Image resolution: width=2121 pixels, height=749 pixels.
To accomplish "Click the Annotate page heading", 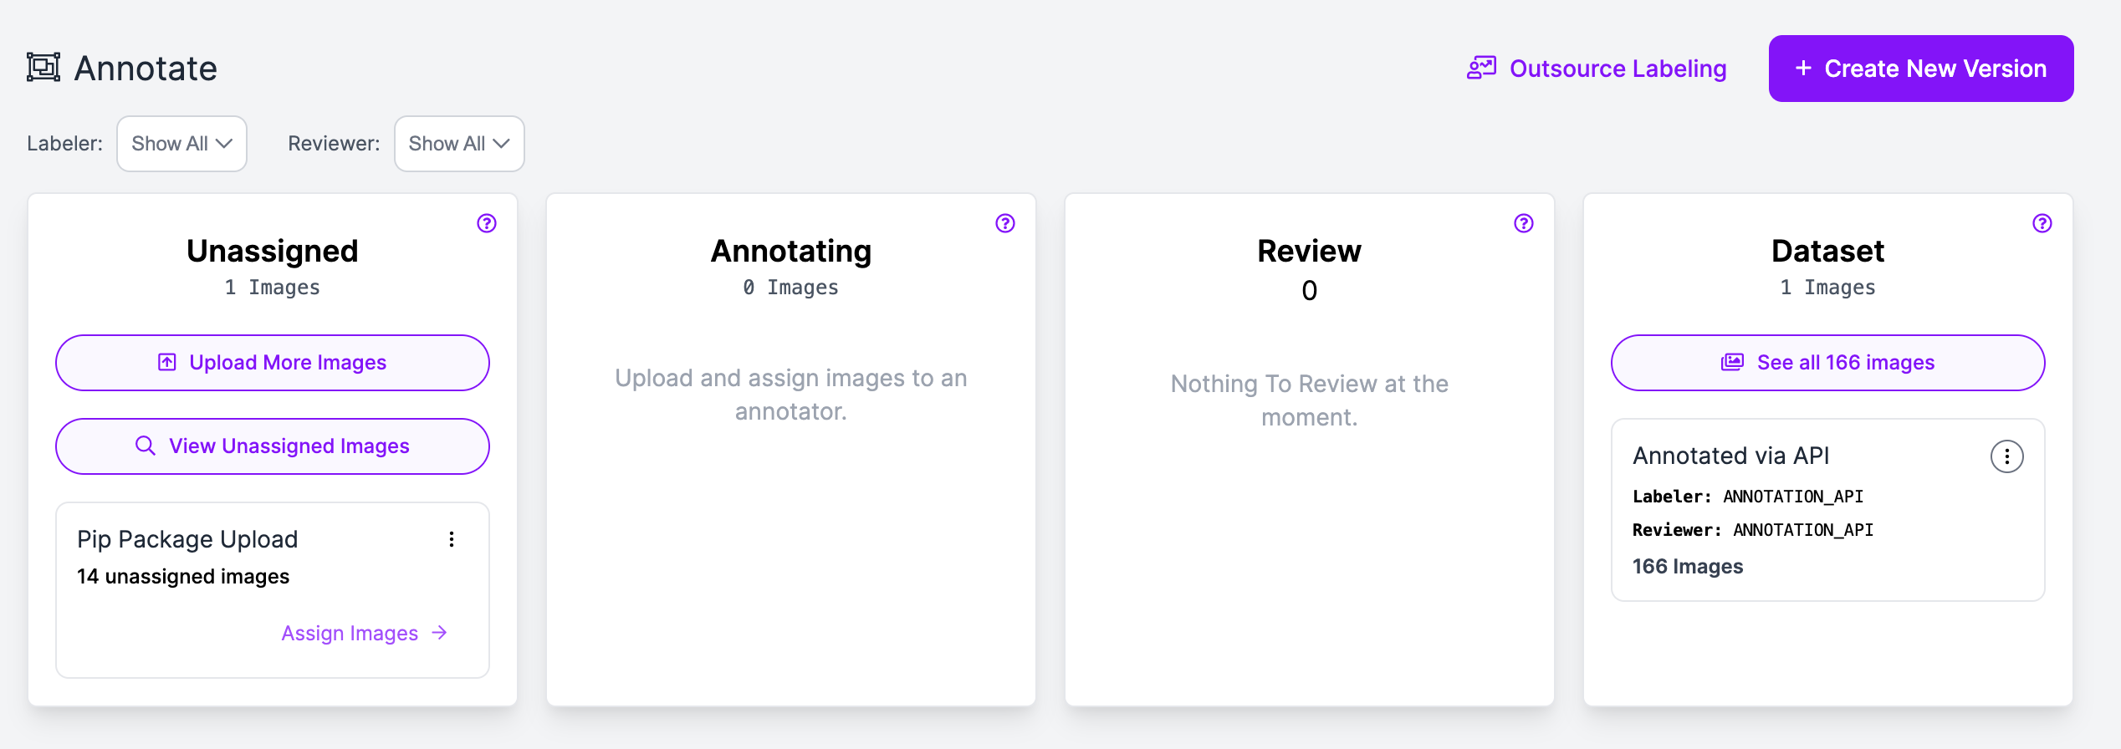I will (146, 69).
